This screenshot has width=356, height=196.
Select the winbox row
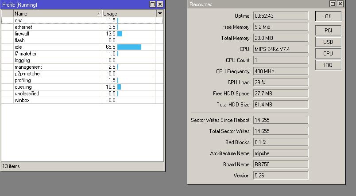[x=82, y=100]
